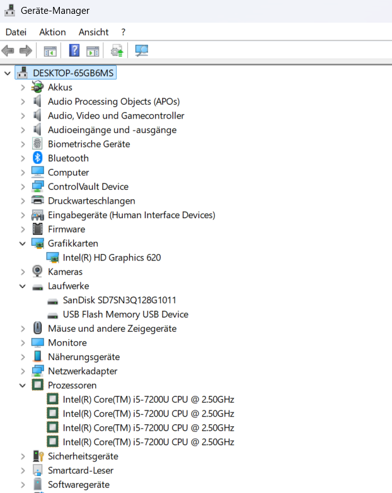
Task: Click the update driver toolbar icon
Action: (117, 50)
